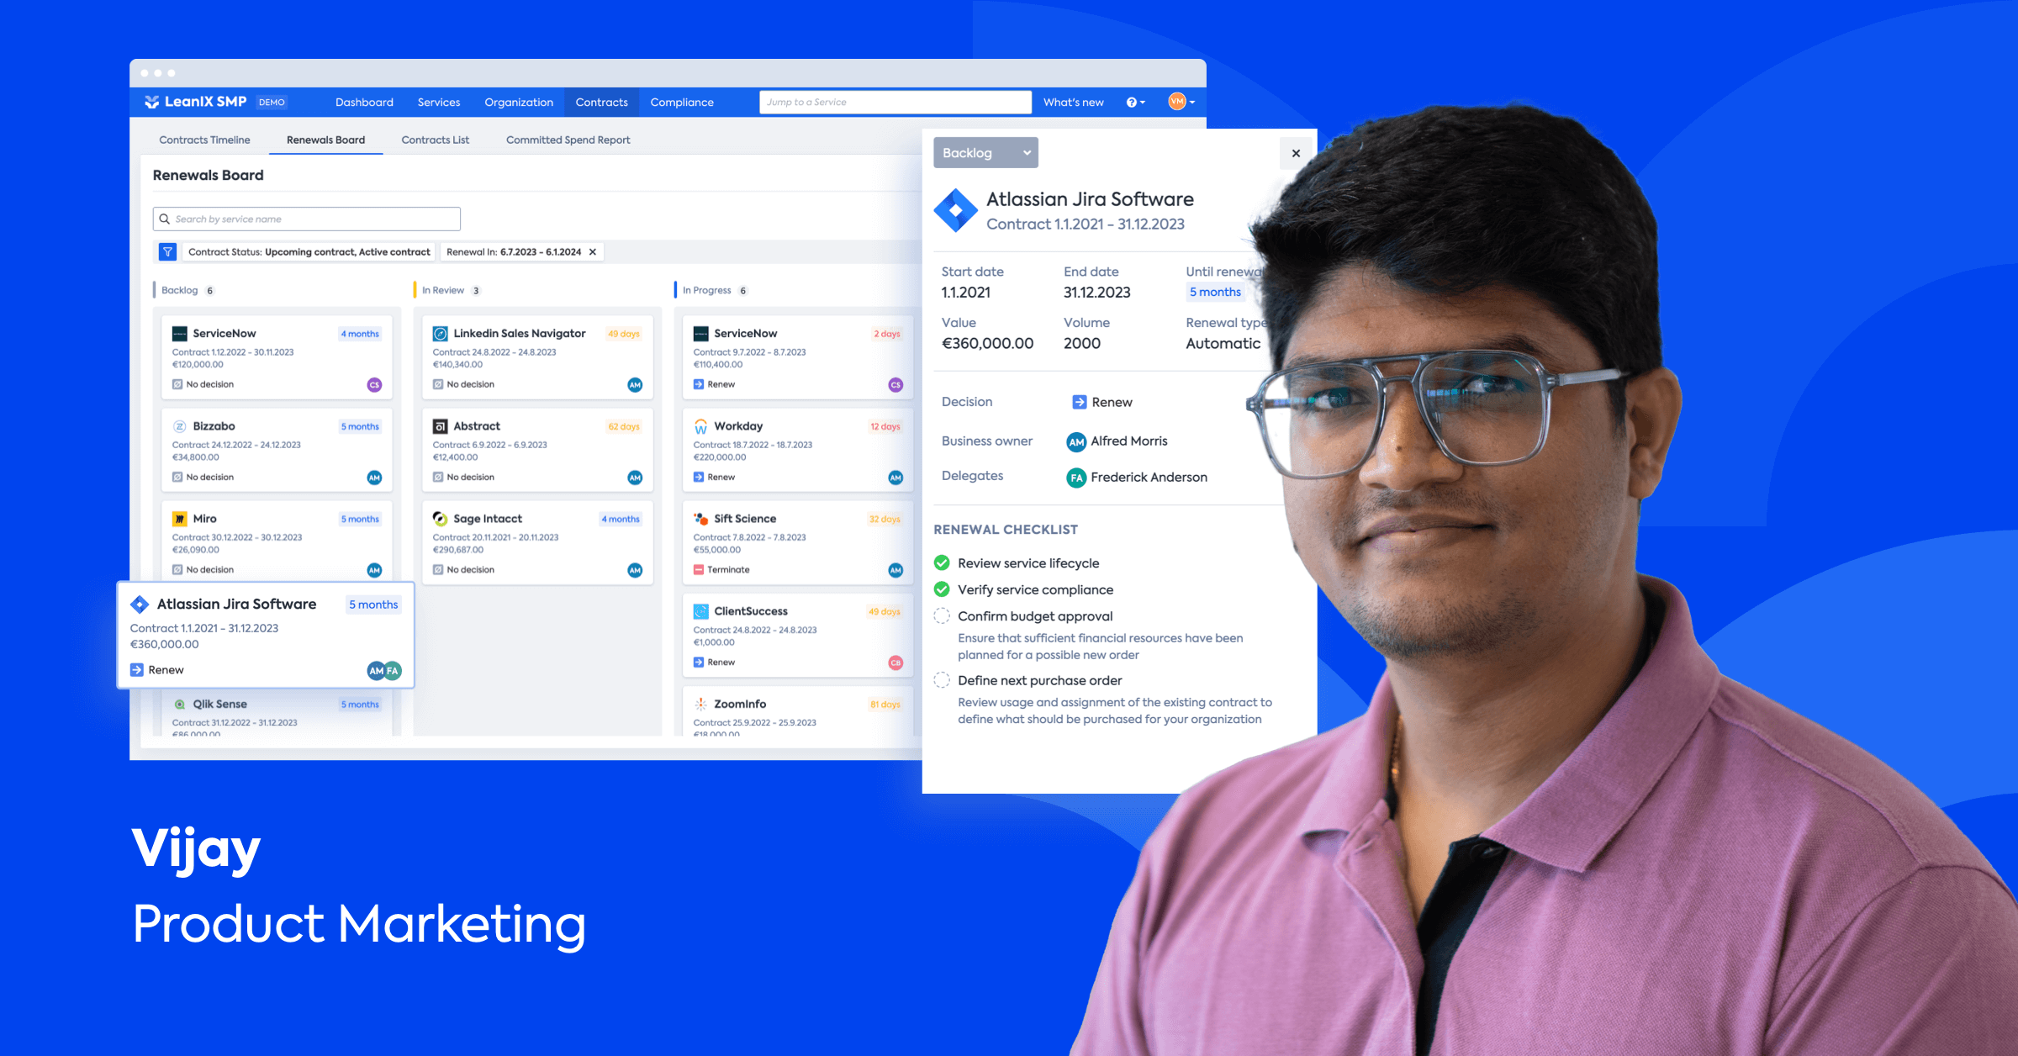Open the Organization menu
The image size is (2018, 1056).
[x=519, y=102]
